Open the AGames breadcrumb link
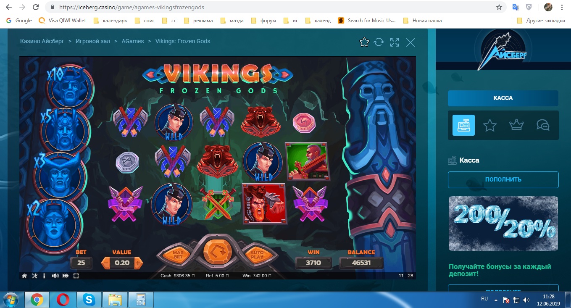 [133, 41]
